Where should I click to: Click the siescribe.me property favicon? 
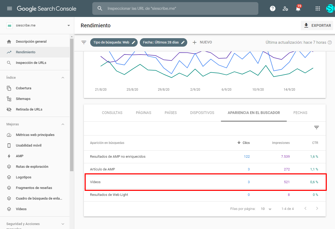pyautogui.click(x=10, y=25)
